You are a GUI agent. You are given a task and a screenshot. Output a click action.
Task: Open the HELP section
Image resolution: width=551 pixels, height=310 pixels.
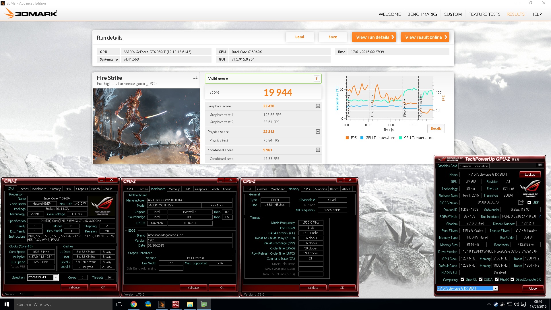[x=536, y=14]
